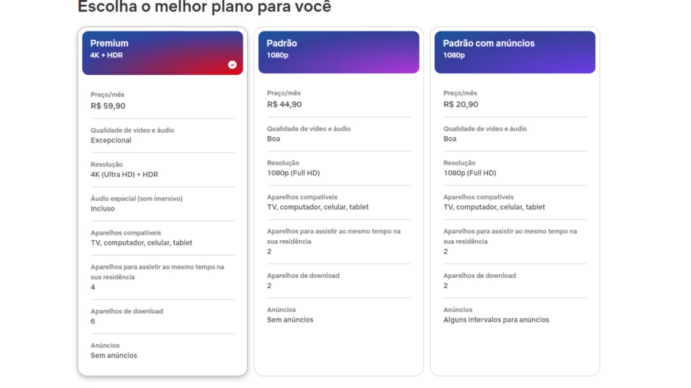This screenshot has width=691, height=388.
Task: Click 1080p (Full HD) in Padrão card
Action: point(294,173)
